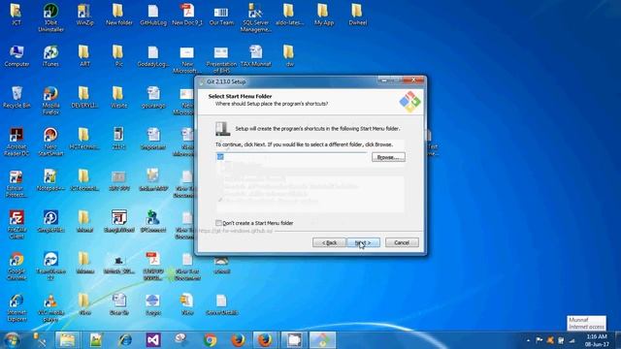The height and width of the screenshot is (349, 621).
Task: Show hidden system tray icons arrow
Action: coord(528,340)
